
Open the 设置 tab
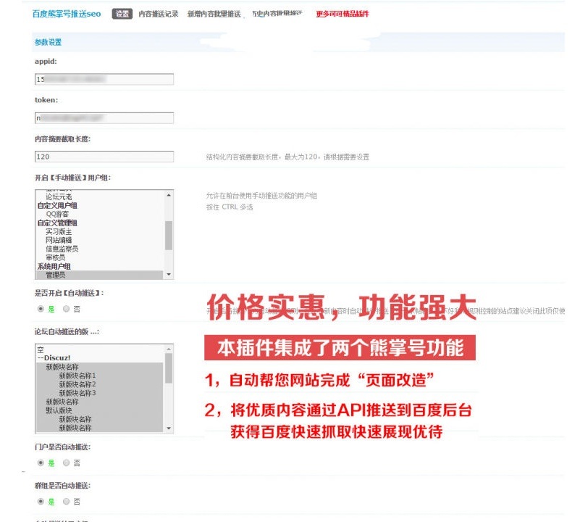click(122, 14)
